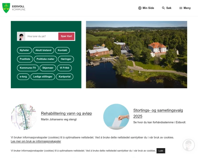
Task: Open the Nyheter shortcut
Action: point(24,50)
